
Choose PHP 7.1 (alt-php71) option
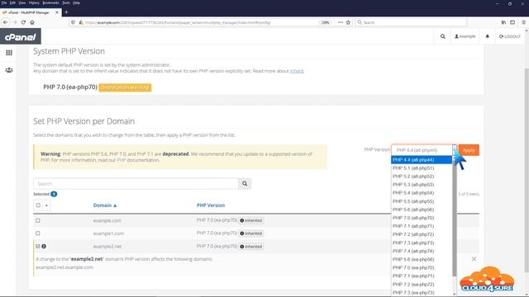(422, 226)
